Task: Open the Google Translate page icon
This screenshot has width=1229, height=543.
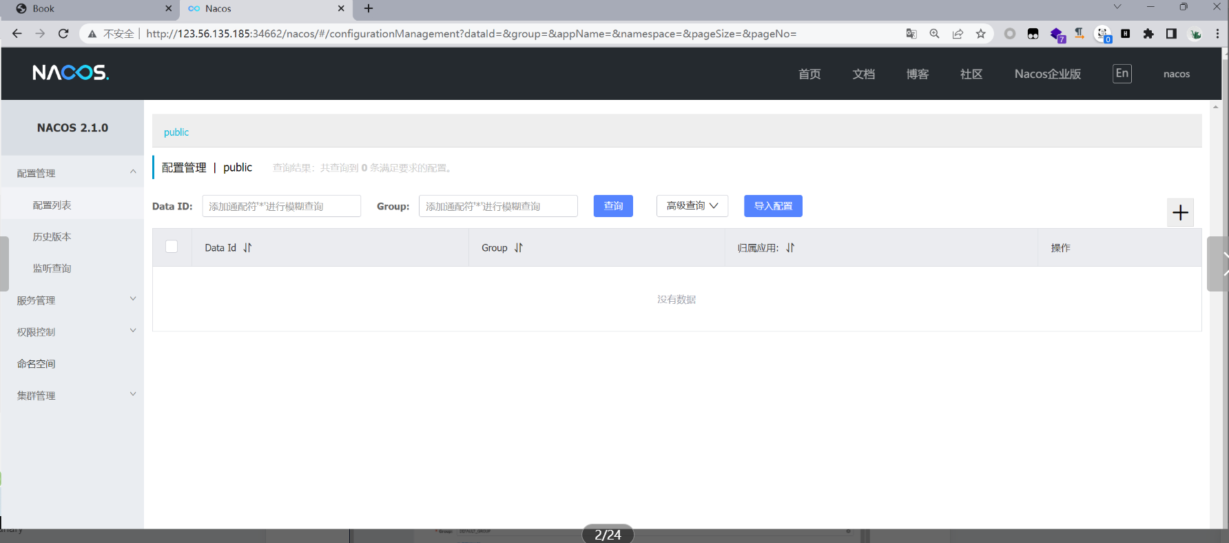Action: [911, 34]
